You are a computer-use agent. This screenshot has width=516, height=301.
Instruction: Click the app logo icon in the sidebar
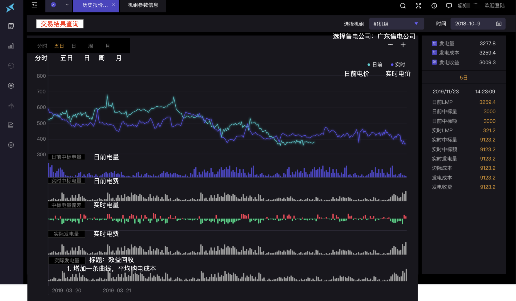[x=10, y=8]
